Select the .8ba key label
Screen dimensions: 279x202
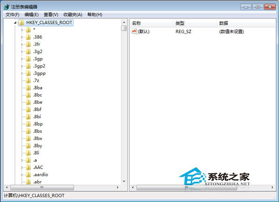[x=38, y=88]
